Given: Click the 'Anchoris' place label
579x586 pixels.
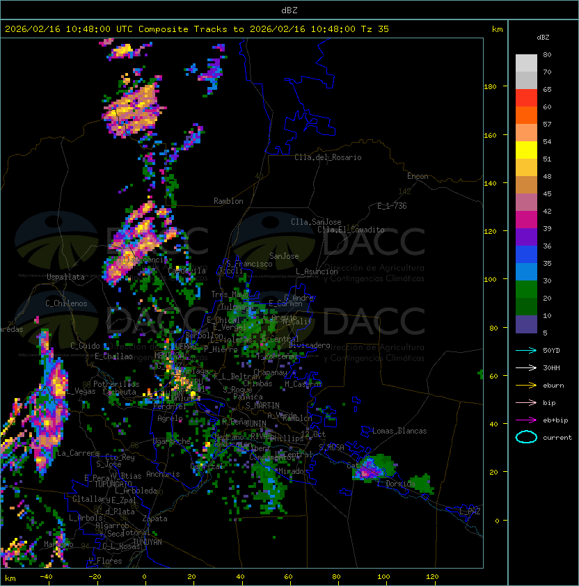Looking at the screenshot, I should click(163, 474).
